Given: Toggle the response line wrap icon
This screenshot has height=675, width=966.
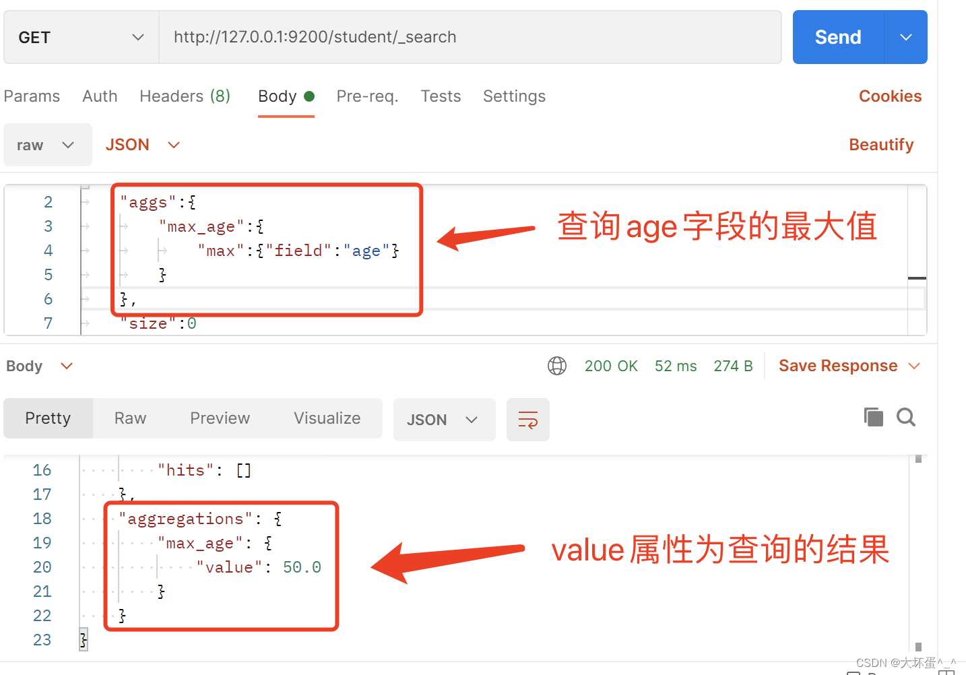Looking at the screenshot, I should pyautogui.click(x=528, y=420).
